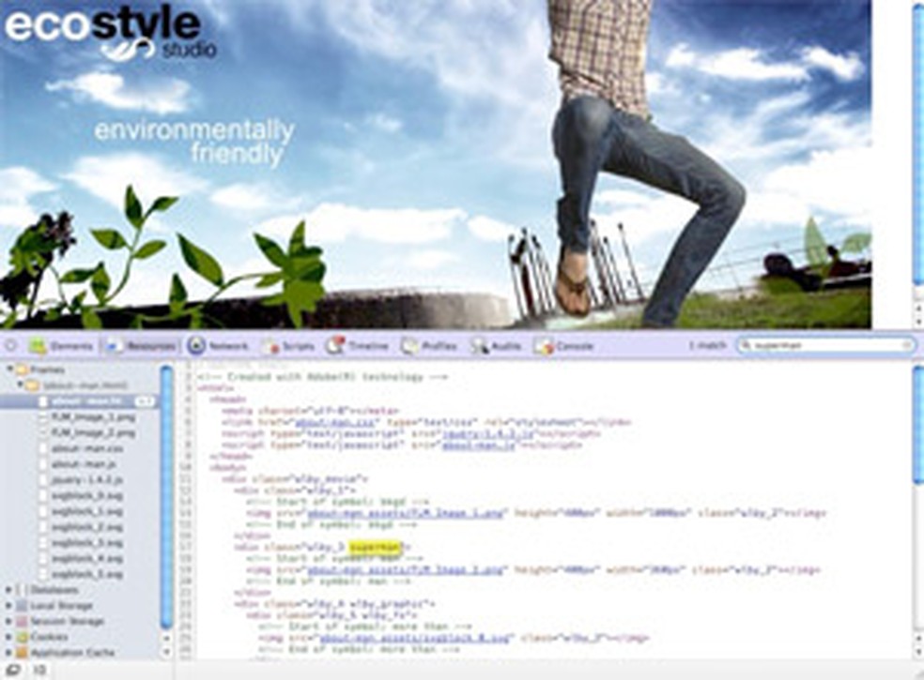Image resolution: width=924 pixels, height=680 pixels.
Task: Open the Profiles panel tab
Action: pyautogui.click(x=429, y=345)
